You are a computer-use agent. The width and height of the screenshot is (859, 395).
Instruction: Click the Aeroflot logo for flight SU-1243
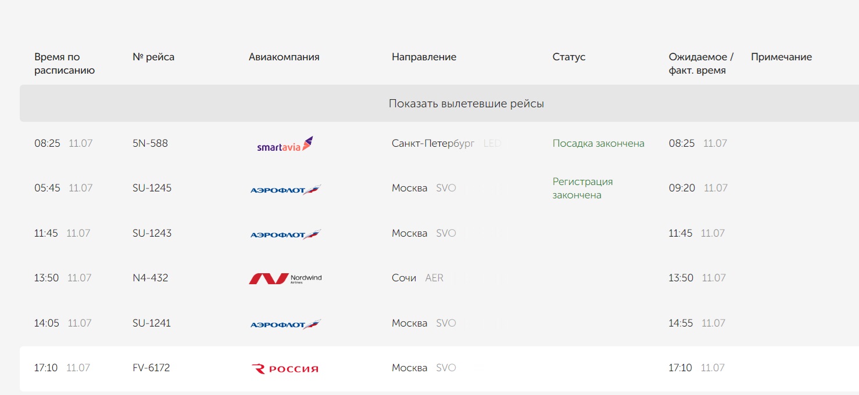pyautogui.click(x=285, y=234)
